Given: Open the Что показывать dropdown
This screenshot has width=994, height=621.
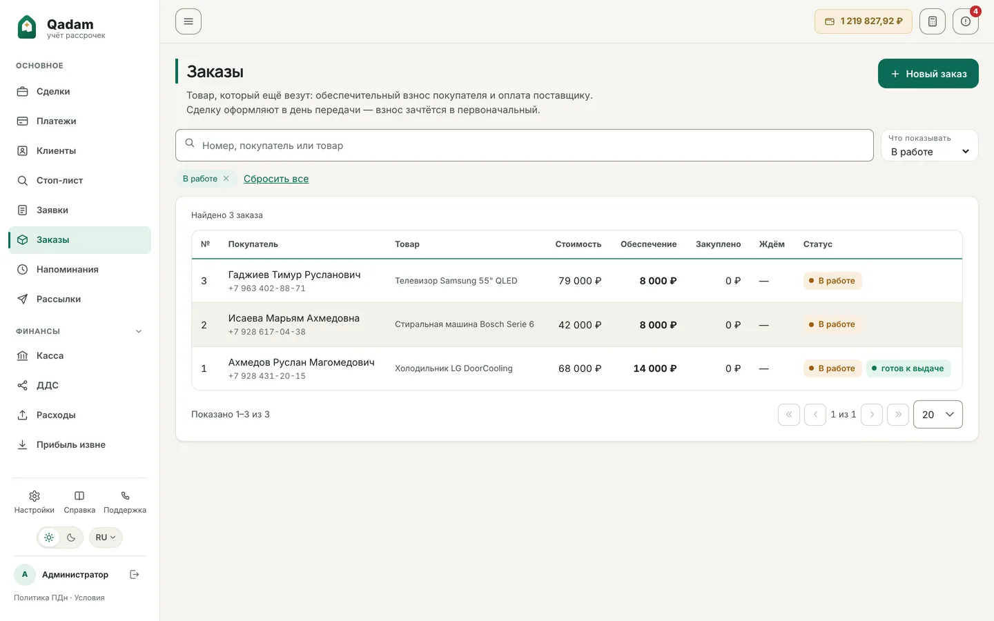Looking at the screenshot, I should tap(930, 146).
